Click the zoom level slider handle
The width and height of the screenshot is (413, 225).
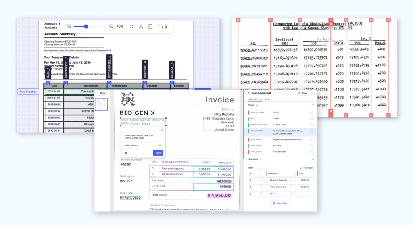pyautogui.click(x=86, y=27)
